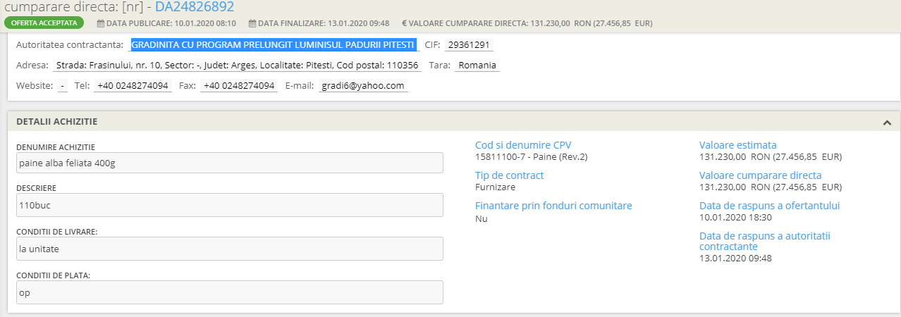
Task: Click the Detalii Achizitie panel header title
Action: pyautogui.click(x=57, y=122)
